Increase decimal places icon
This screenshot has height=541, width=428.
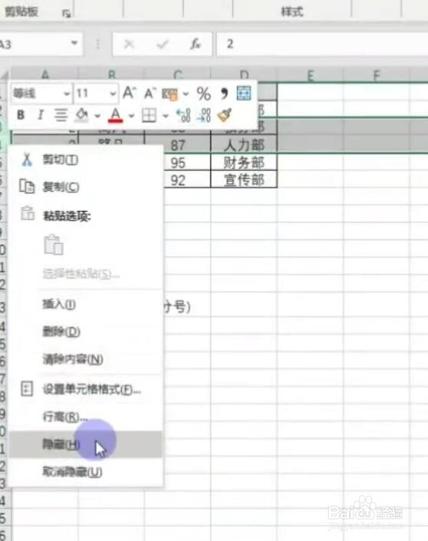pos(183,115)
